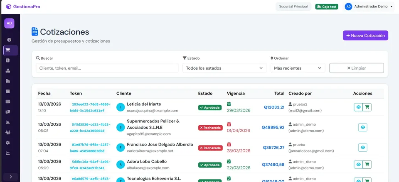Focus the Buscar search input field
Image resolution: width=399 pixels, height=182 pixels.
(107, 68)
